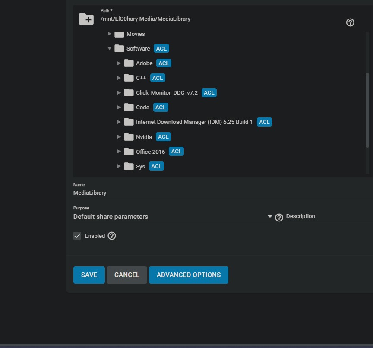Click the Enabled label
Viewport: 373px width, 348px height.
pos(95,236)
